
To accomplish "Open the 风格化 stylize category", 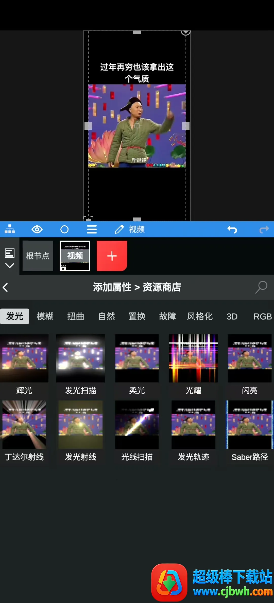I will [200, 316].
